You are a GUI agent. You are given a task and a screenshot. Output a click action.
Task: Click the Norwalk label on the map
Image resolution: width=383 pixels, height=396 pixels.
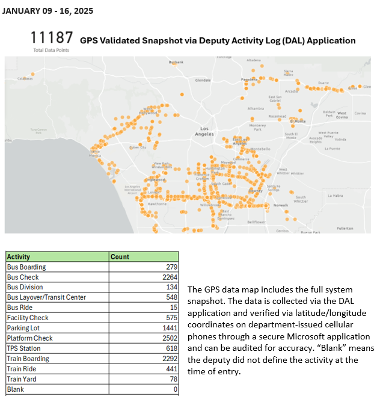(281, 205)
